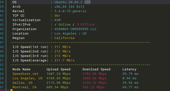
Task: Click '211 MB/s' first run result
Action: (x=62, y=47)
